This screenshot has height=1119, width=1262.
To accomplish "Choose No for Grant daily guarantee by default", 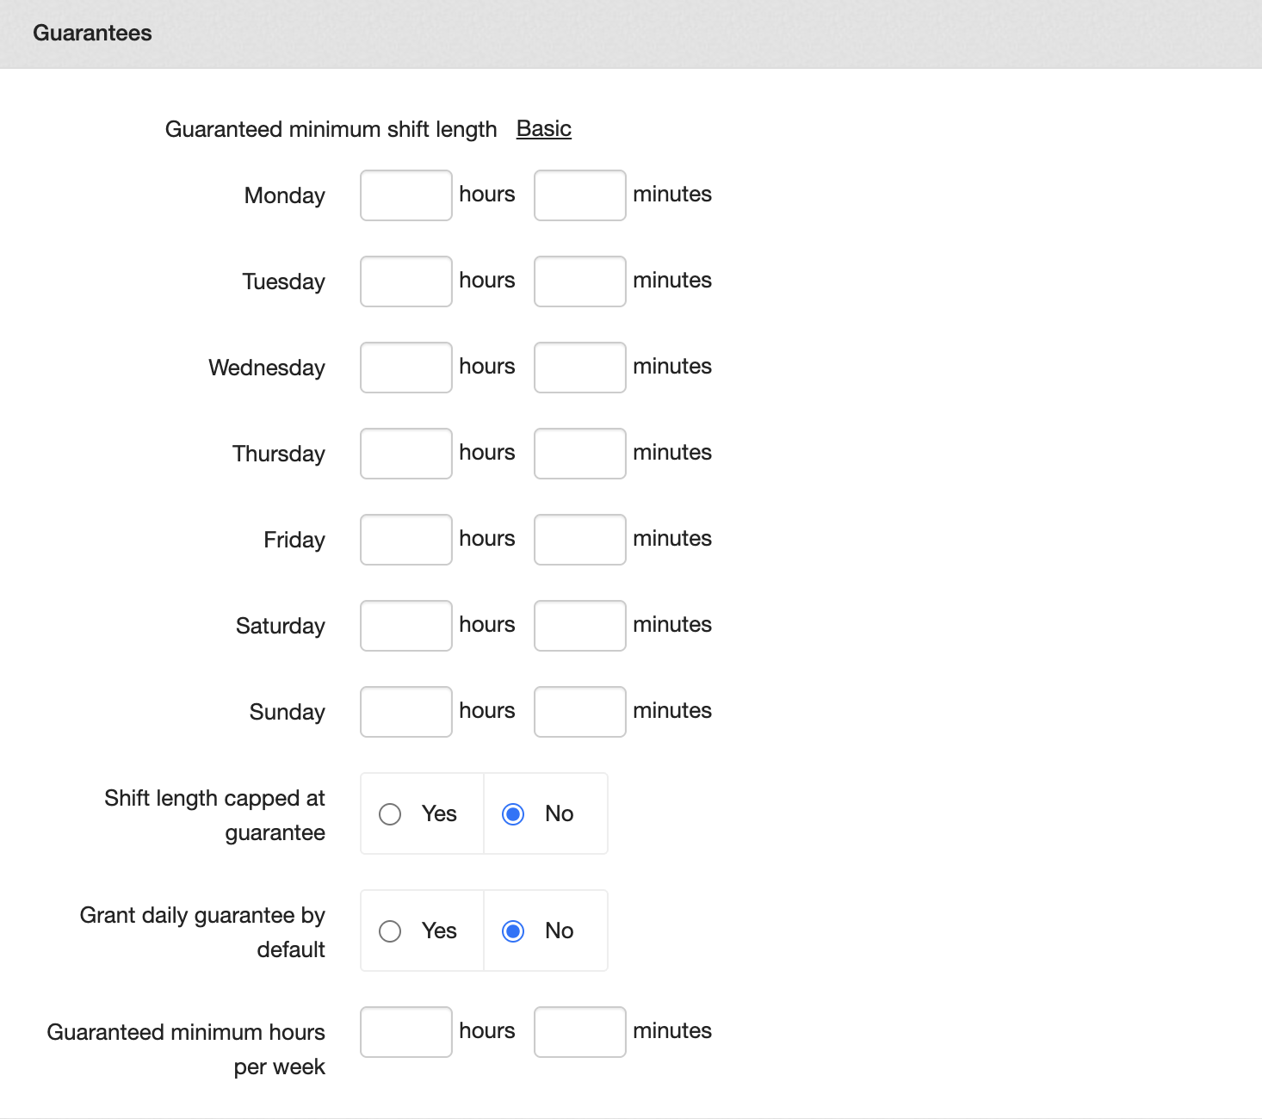I will (513, 931).
